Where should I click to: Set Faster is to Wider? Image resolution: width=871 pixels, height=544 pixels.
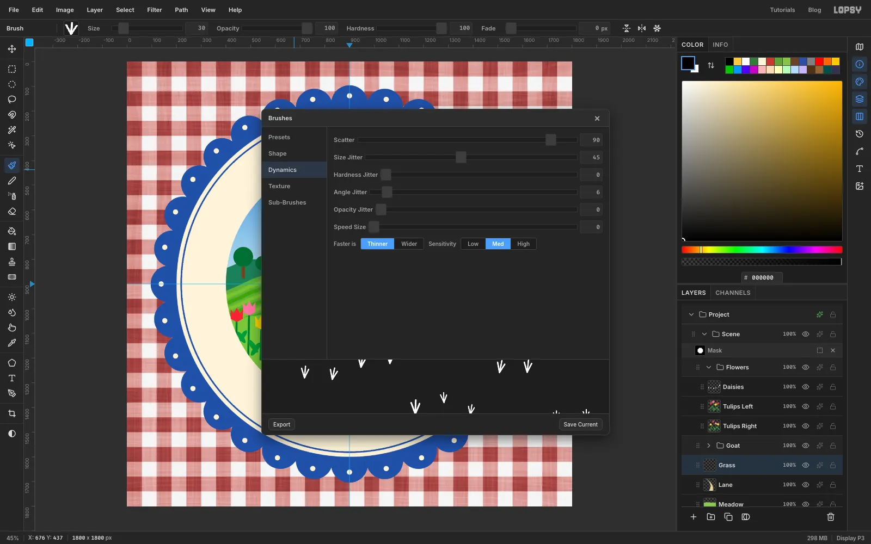[x=409, y=244]
